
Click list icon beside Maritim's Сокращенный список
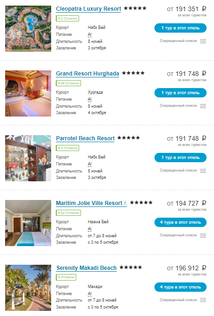click(203, 235)
